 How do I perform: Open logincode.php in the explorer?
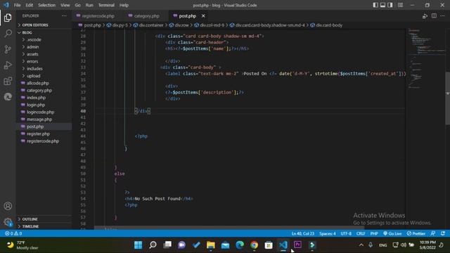pyautogui.click(x=44, y=112)
